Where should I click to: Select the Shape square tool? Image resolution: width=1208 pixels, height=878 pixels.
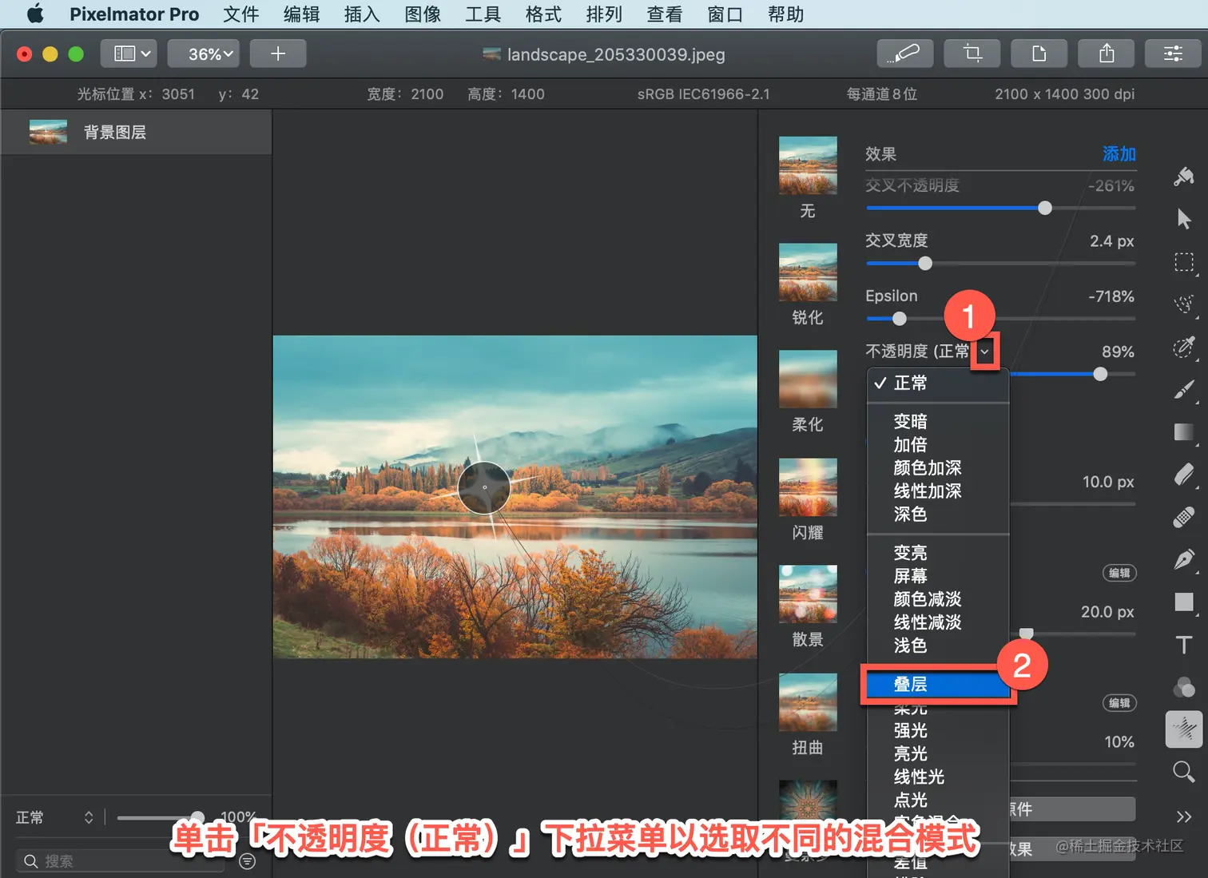pyautogui.click(x=1184, y=602)
